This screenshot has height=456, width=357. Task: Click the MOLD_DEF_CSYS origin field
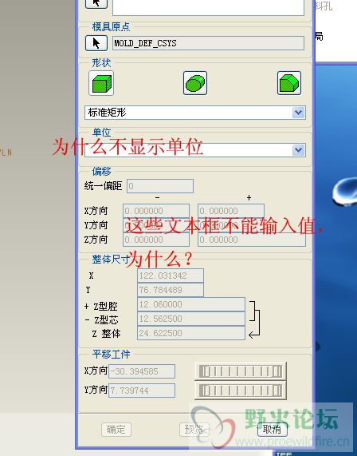[208, 43]
